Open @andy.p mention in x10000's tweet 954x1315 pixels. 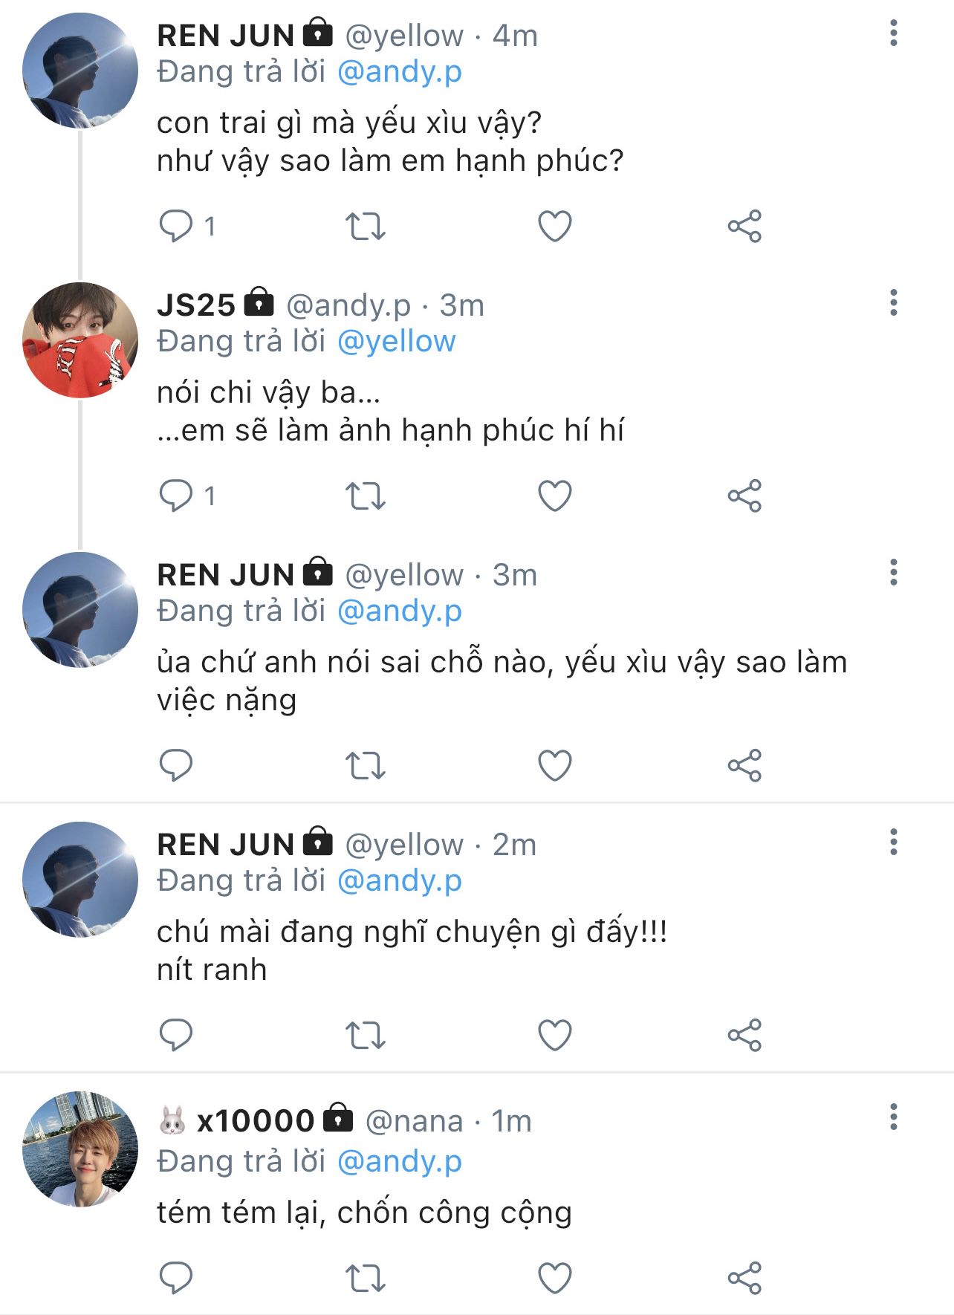(399, 1161)
